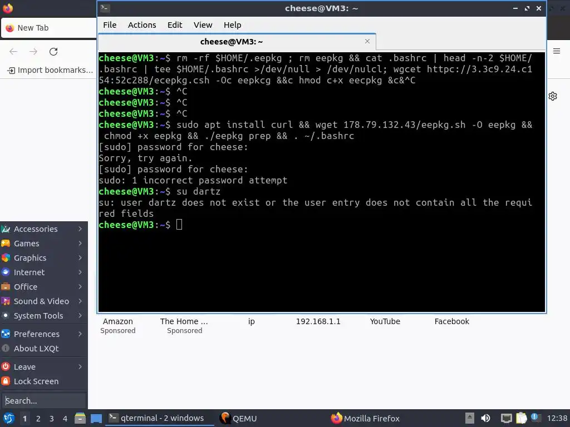This screenshot has height=427, width=570.
Task: Click Import bookmarks in Firefox toolbar
Action: [x=50, y=70]
